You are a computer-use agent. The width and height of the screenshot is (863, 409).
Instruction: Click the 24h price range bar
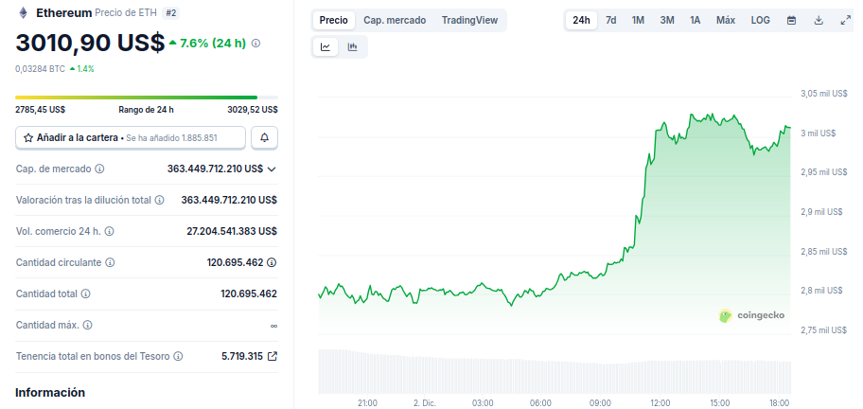pyautogui.click(x=146, y=98)
